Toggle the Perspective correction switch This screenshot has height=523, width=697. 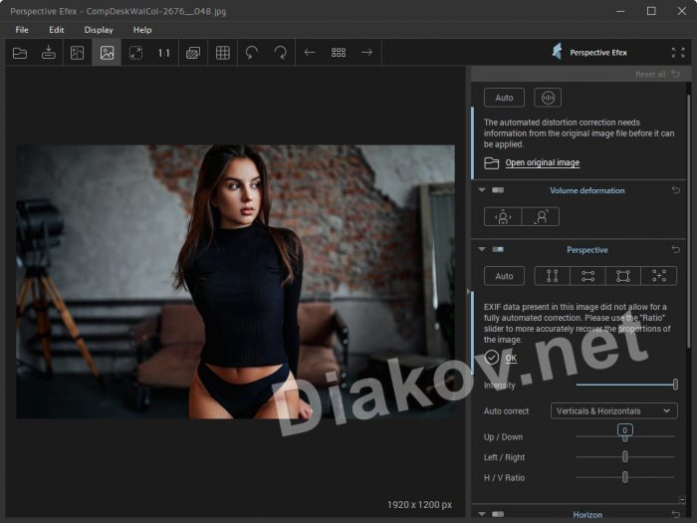498,249
